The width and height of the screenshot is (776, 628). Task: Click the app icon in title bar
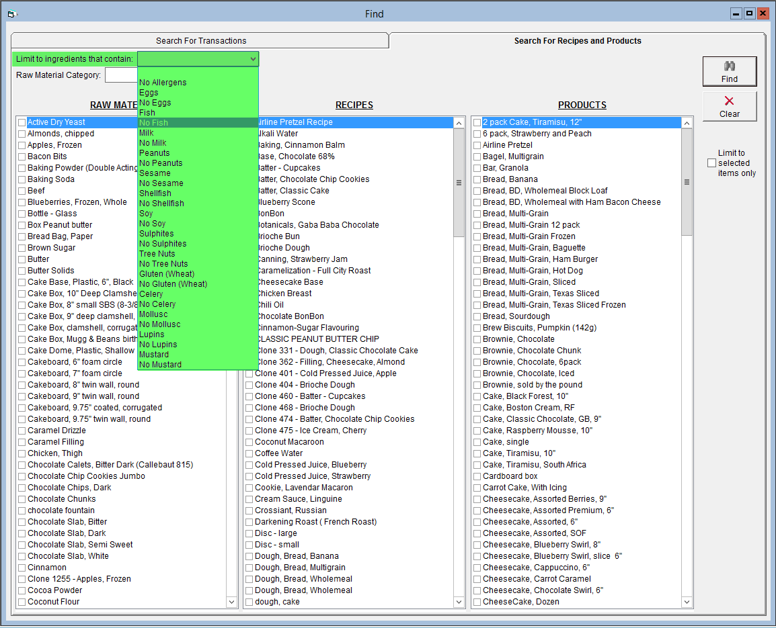point(11,13)
